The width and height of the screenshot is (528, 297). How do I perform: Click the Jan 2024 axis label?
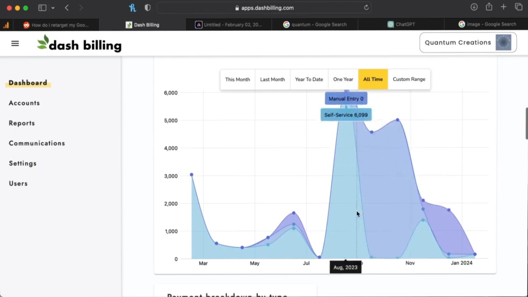point(462,263)
